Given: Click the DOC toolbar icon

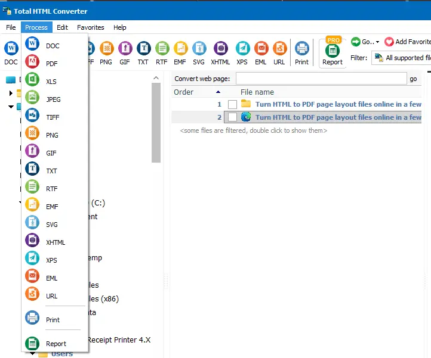Looking at the screenshot, I should [x=11, y=53].
